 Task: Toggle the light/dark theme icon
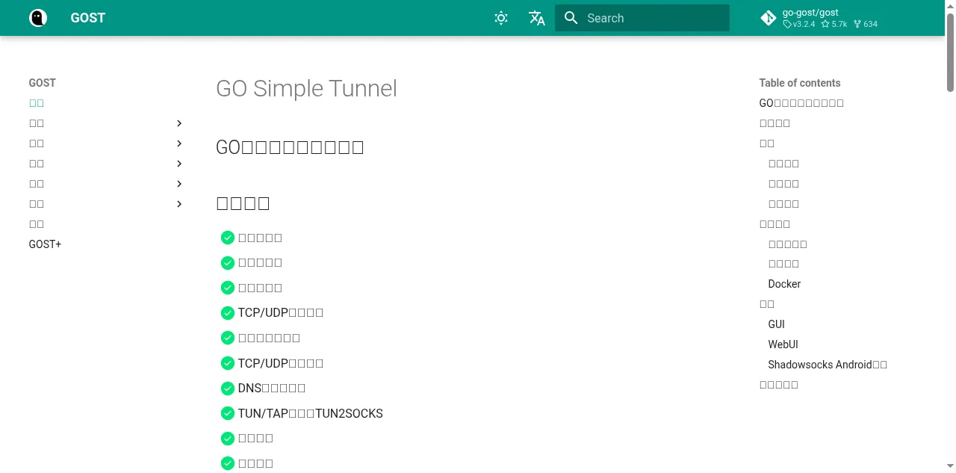(501, 18)
